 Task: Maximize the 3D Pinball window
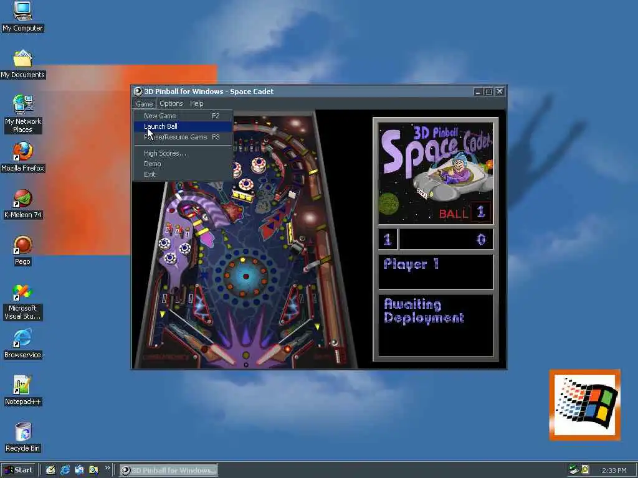coord(488,92)
